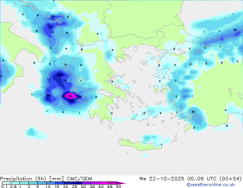
Task: Click the '5' legend scale label
Action: 38,186
